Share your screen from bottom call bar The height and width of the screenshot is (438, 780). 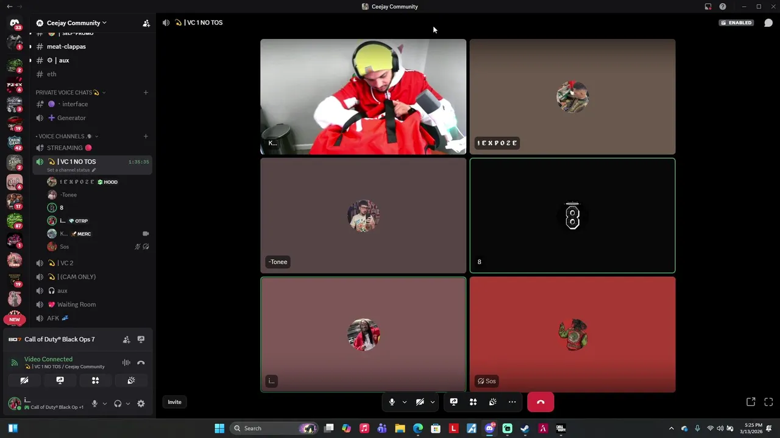453,402
